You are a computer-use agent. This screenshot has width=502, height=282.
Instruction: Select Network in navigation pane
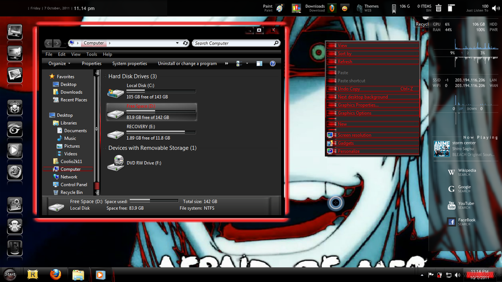[x=65, y=177]
